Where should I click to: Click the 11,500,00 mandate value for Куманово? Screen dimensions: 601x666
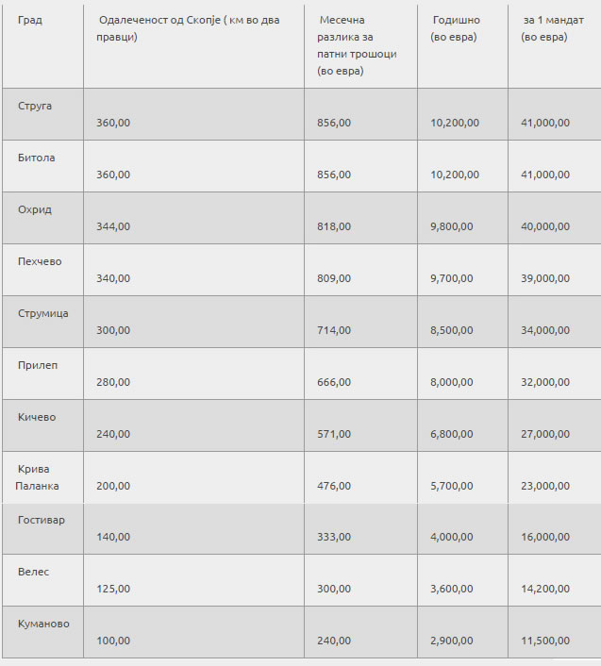[x=545, y=641]
